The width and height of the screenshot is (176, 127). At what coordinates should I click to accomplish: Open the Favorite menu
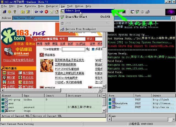[x=30, y=6]
